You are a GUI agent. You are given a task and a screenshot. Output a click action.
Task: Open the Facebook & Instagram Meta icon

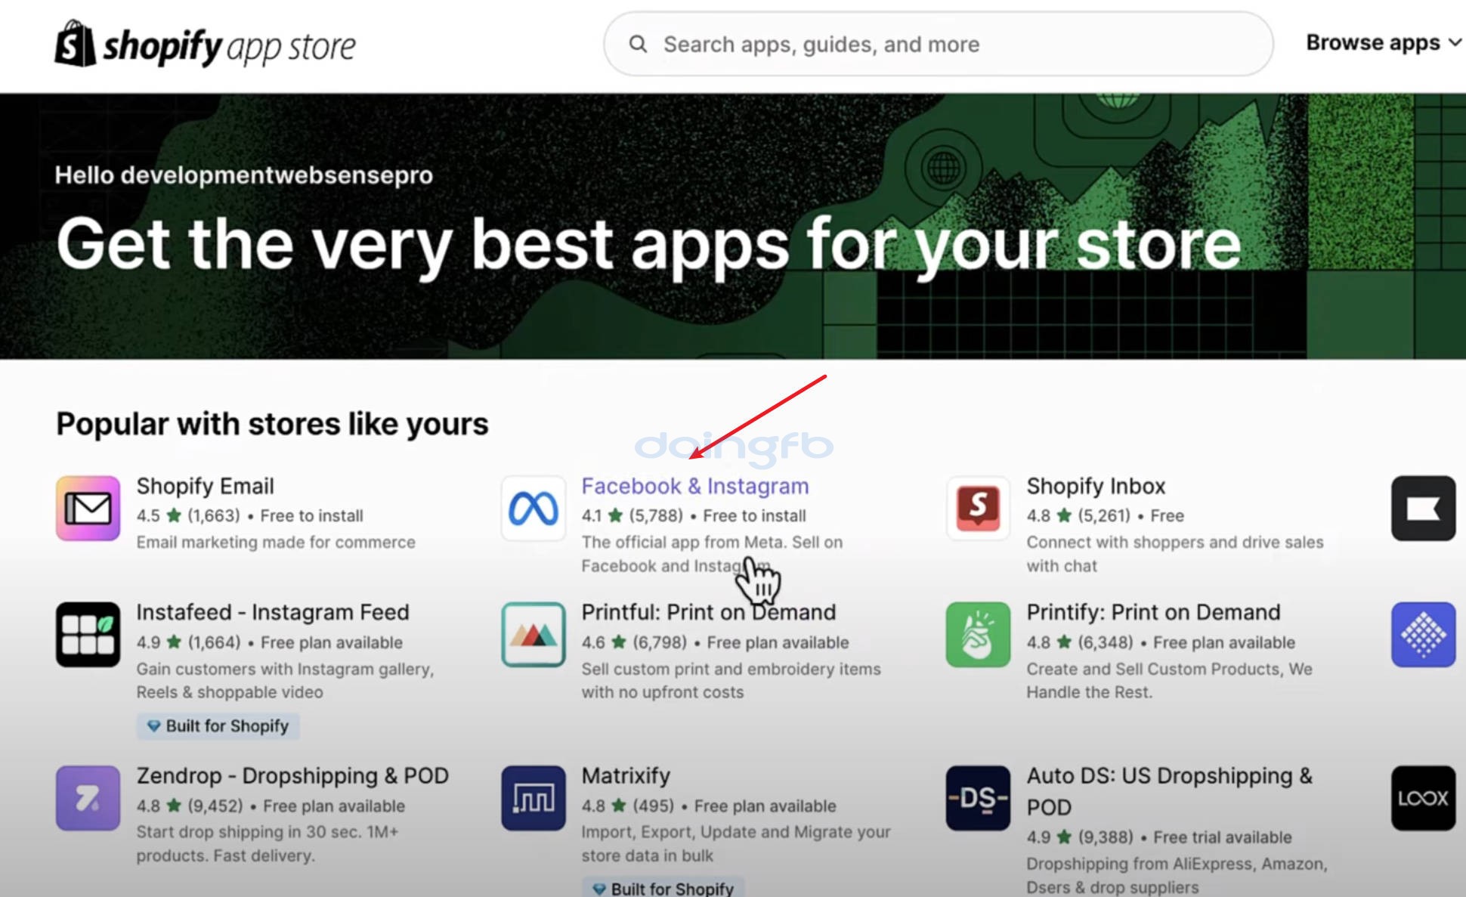533,508
